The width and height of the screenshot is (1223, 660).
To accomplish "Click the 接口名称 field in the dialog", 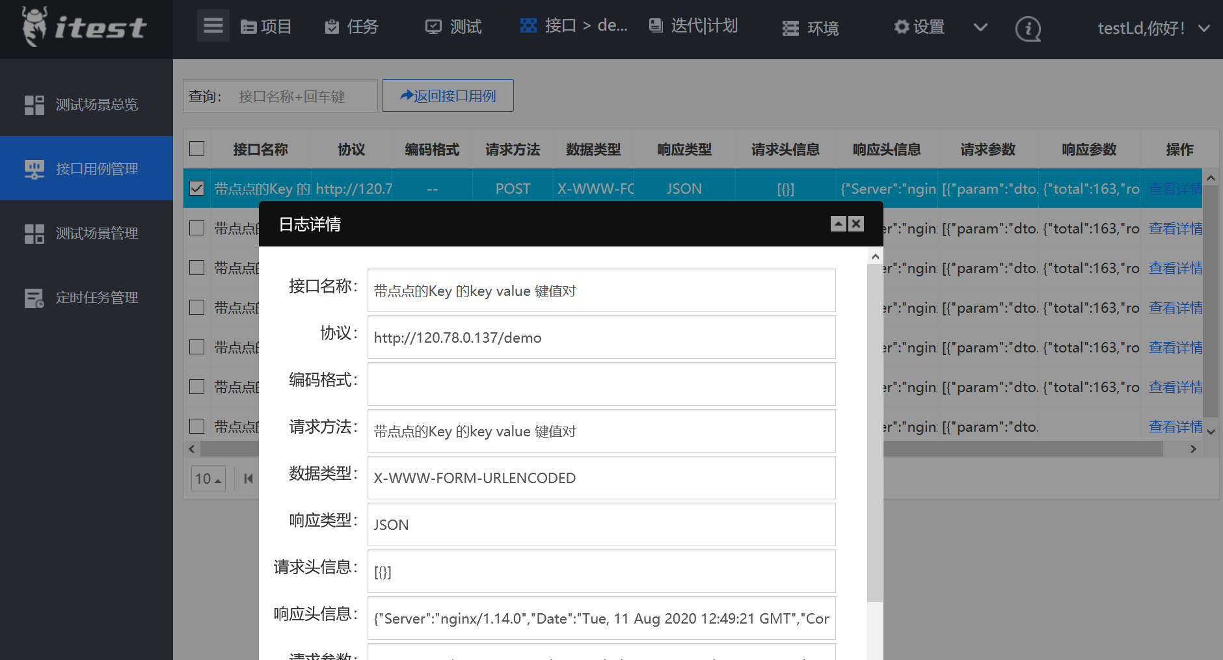I will (x=601, y=291).
